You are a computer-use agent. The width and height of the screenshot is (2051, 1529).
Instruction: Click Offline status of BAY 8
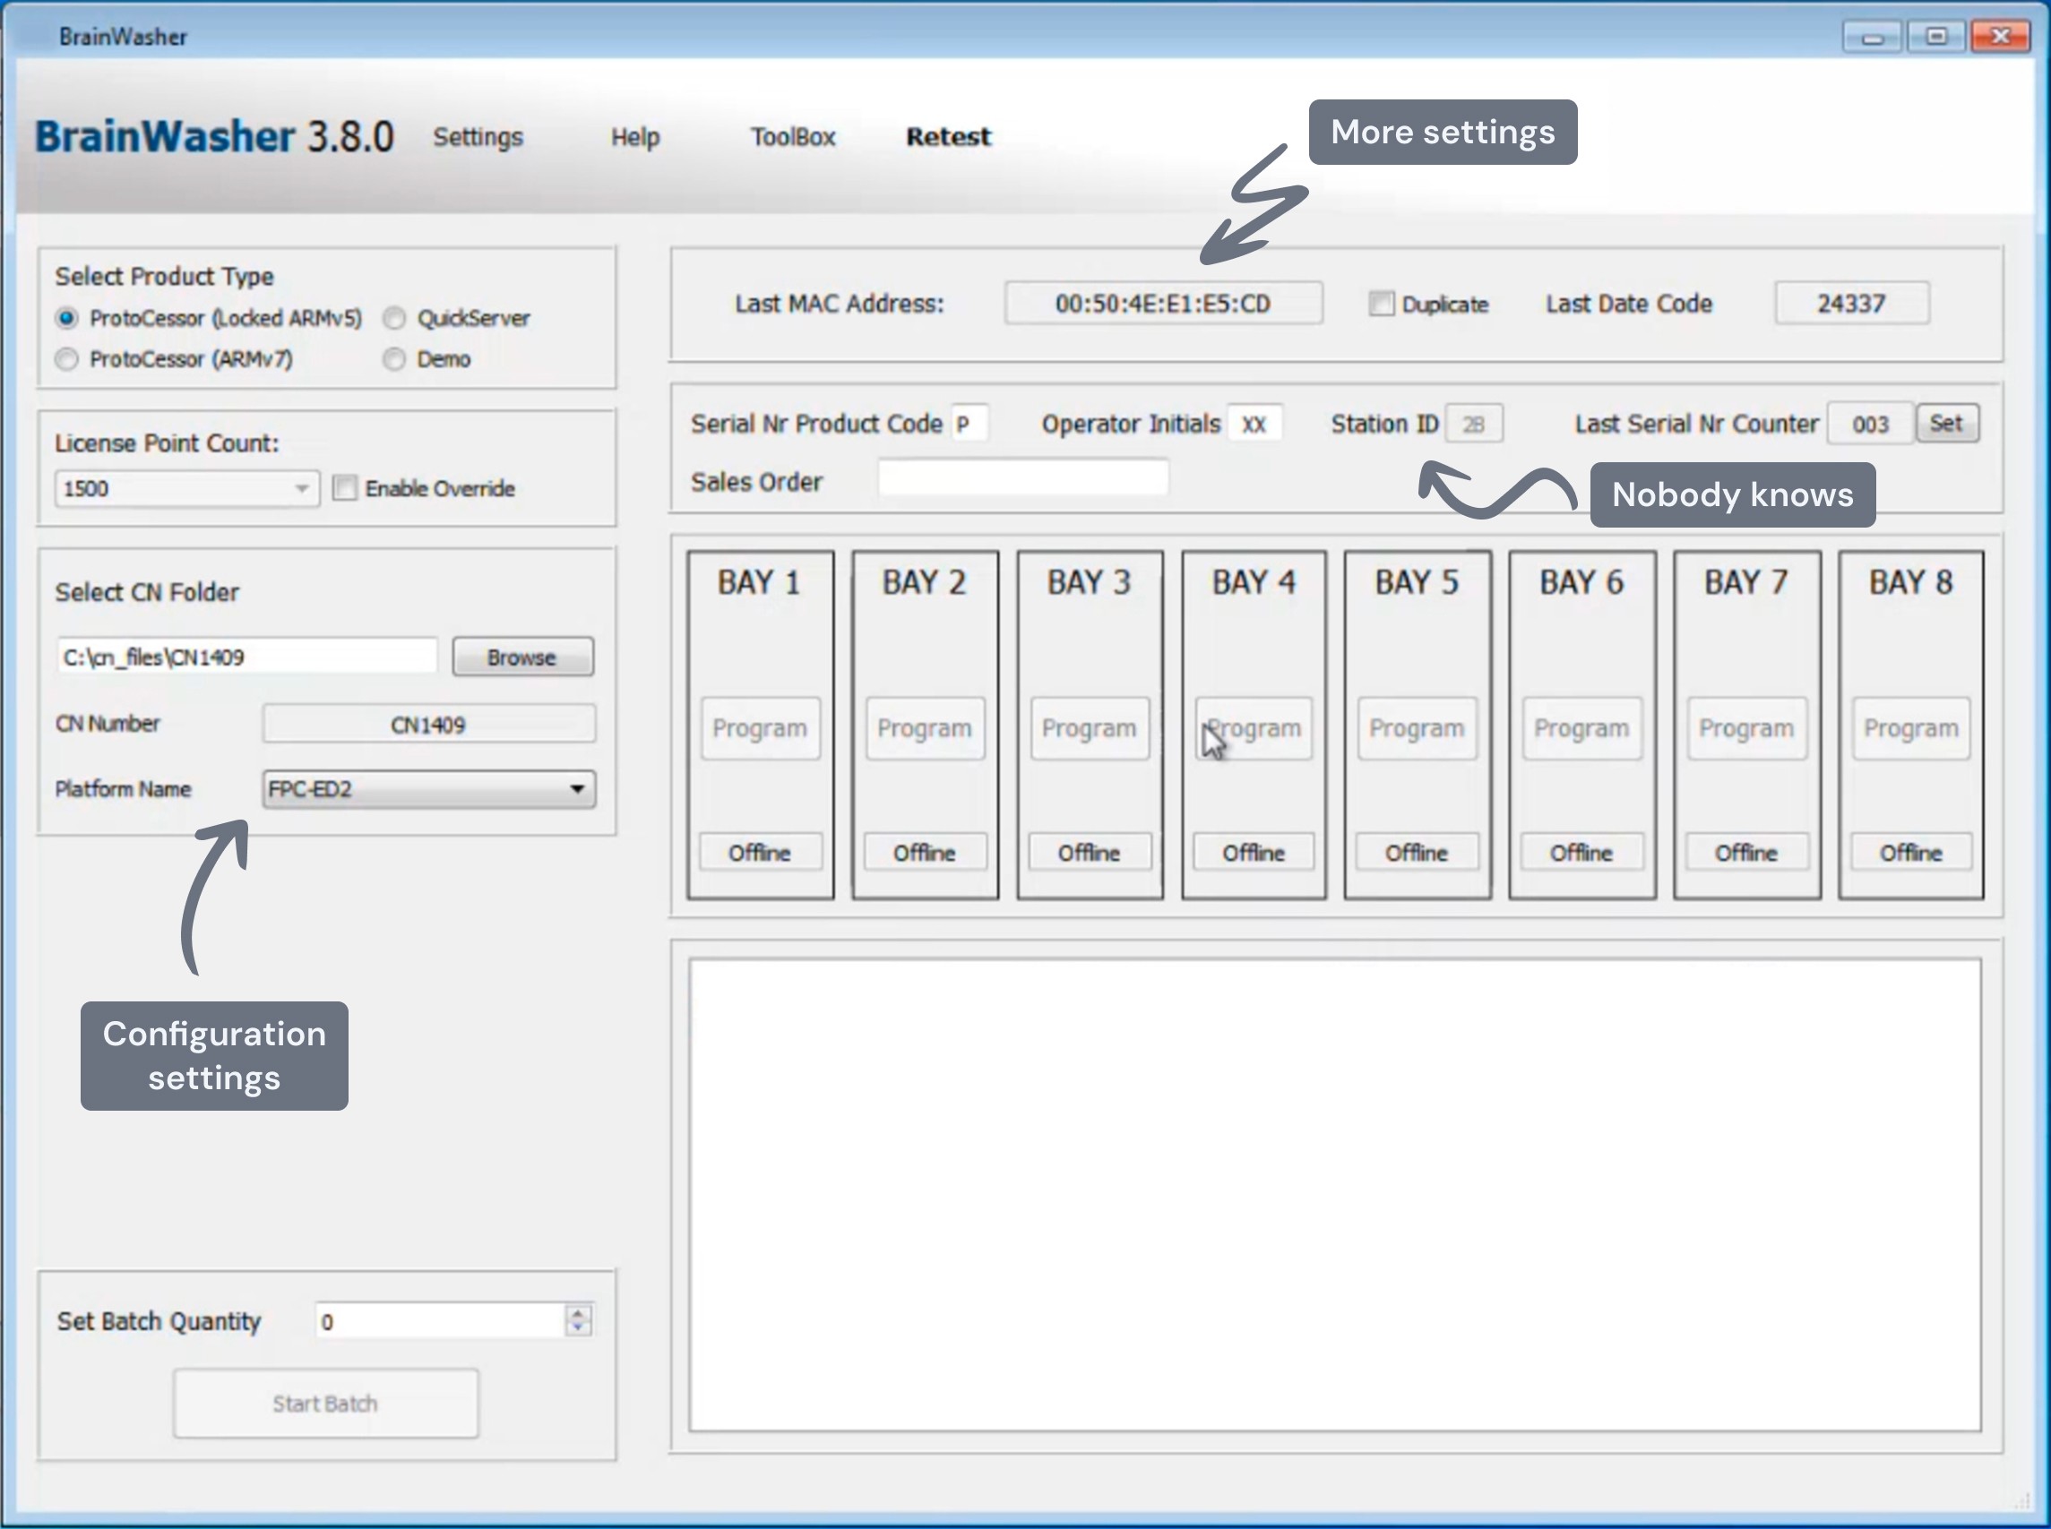tap(1910, 853)
